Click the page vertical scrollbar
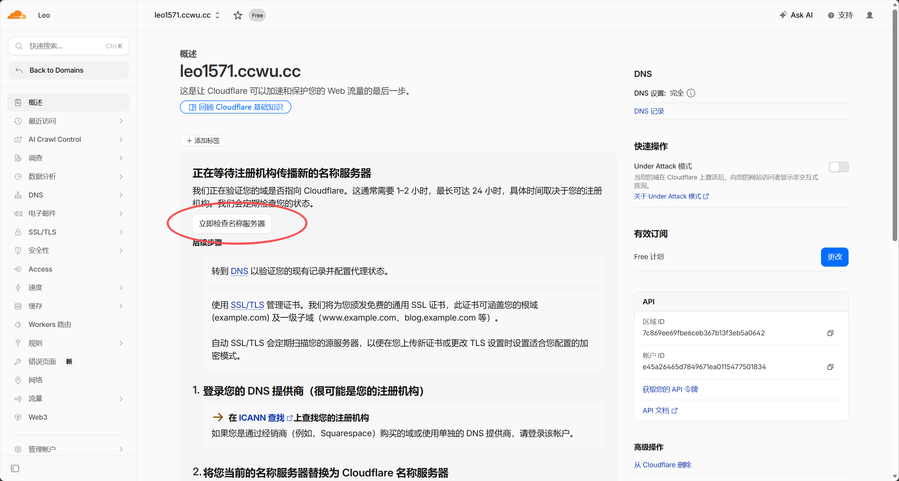 tap(895, 125)
